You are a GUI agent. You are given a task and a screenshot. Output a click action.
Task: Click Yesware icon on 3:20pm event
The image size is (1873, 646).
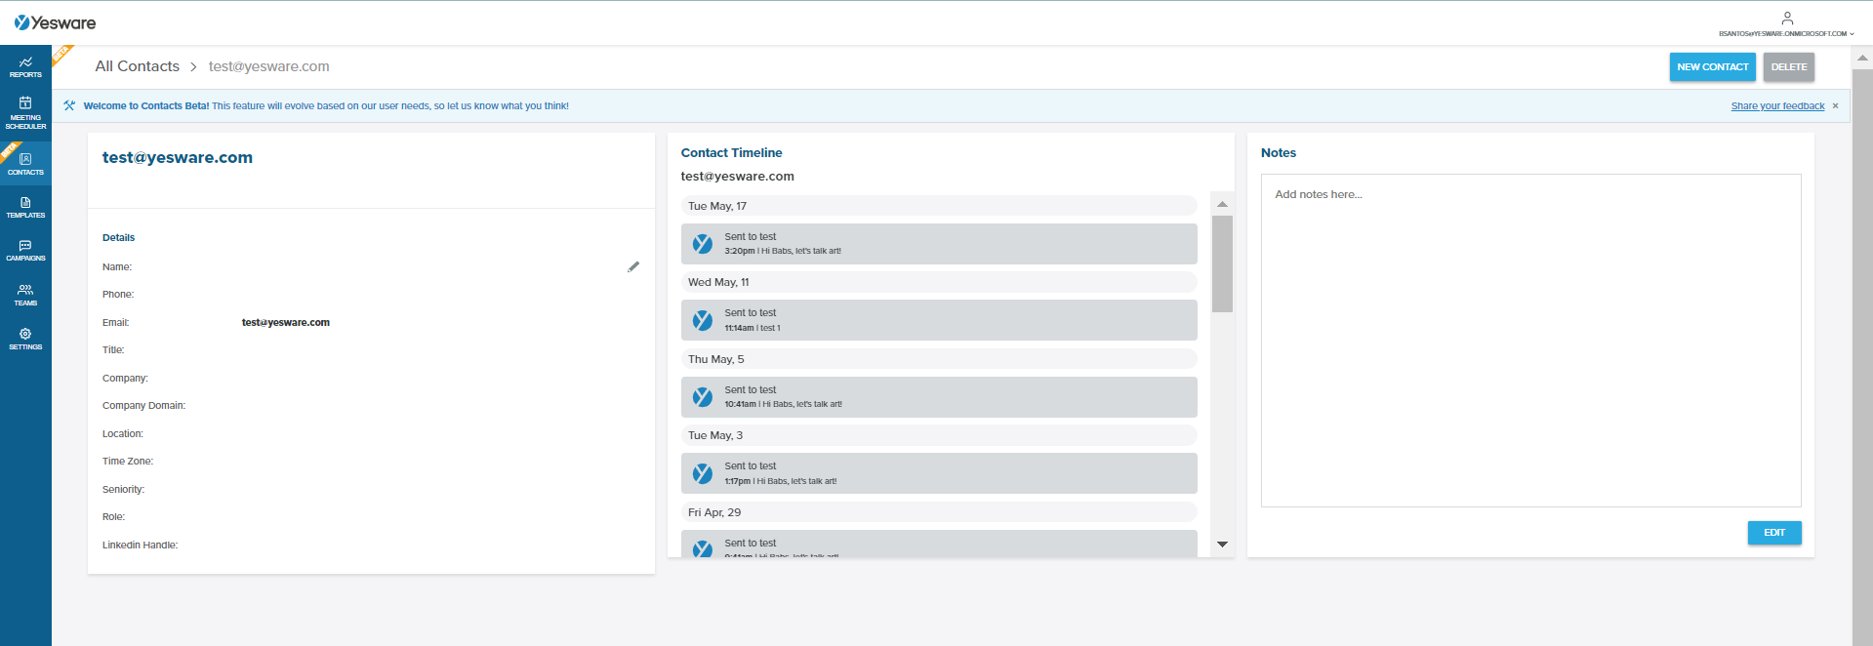pyautogui.click(x=703, y=244)
